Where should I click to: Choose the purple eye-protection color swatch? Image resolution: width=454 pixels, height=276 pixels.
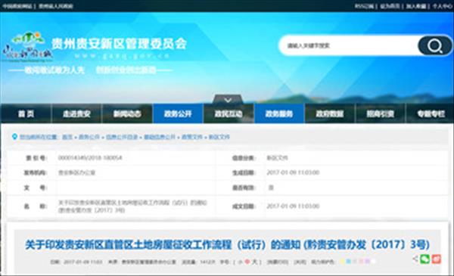(x=367, y=262)
